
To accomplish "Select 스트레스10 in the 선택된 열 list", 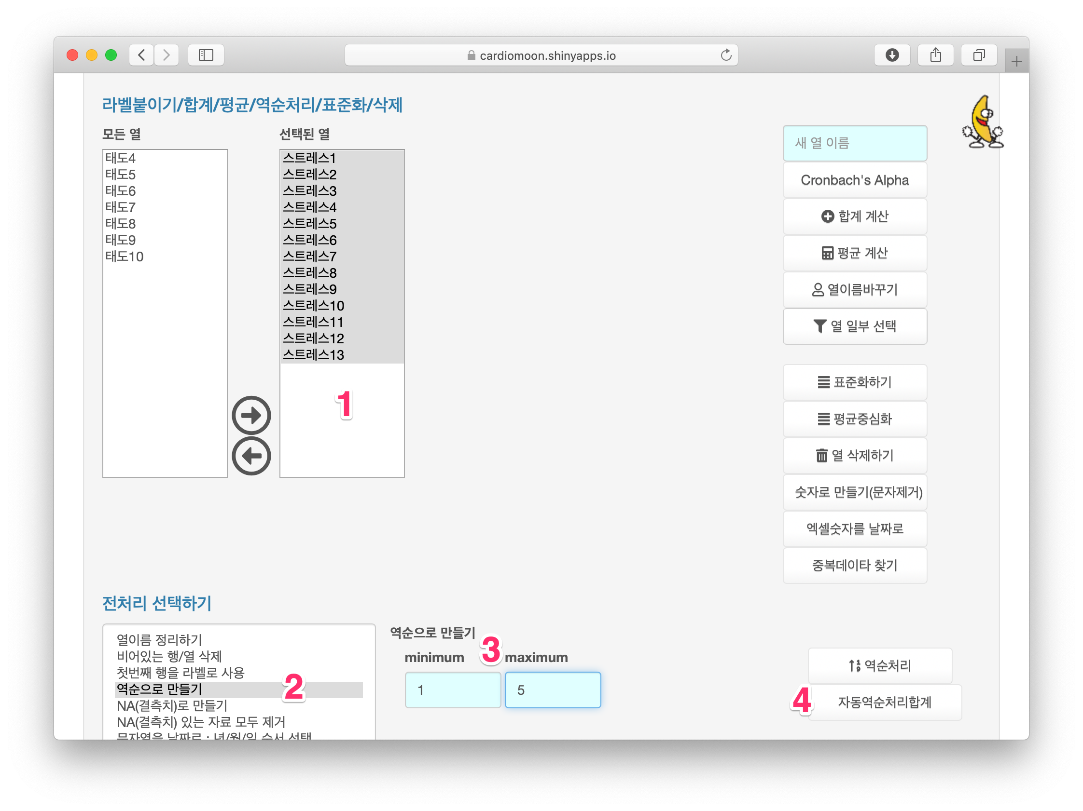I will 313,305.
